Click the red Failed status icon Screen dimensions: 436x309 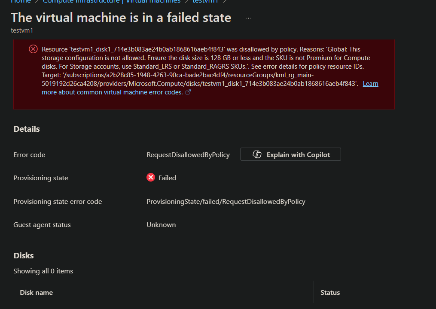pos(151,178)
